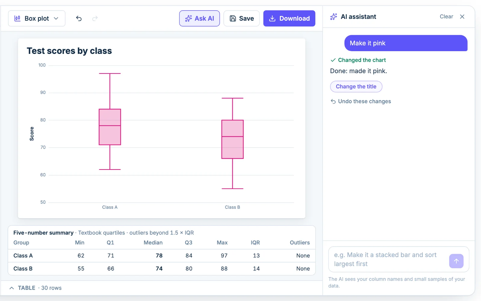Click Class B min value 55
Viewport: 481px width, 301px height.
point(81,268)
